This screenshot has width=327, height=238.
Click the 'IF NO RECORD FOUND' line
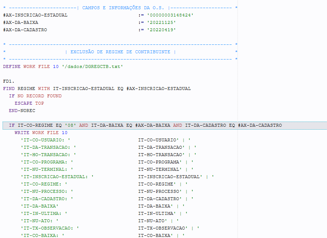click(35, 96)
